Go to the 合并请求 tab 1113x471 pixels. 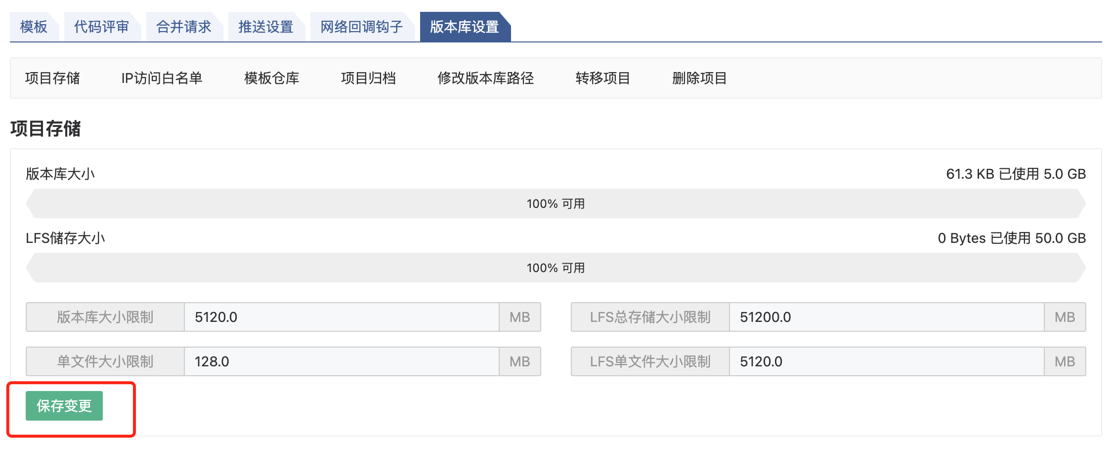coord(183,27)
